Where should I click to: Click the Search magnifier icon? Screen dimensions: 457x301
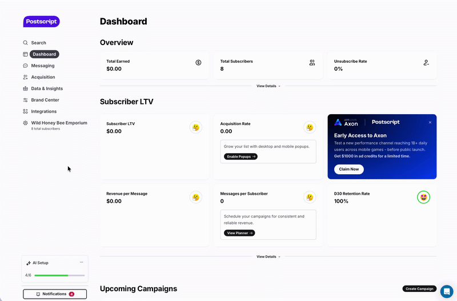[x=25, y=43]
